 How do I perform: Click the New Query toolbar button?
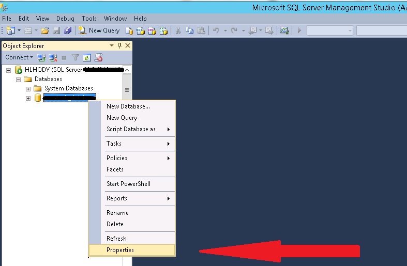tap(99, 30)
